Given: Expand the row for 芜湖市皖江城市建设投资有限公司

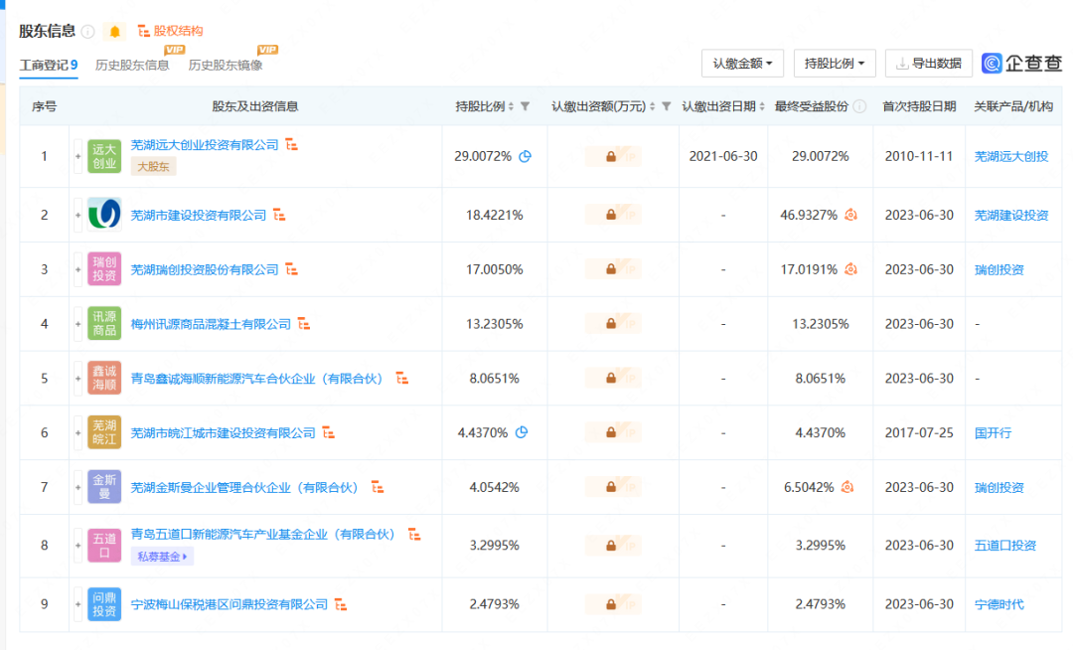Looking at the screenshot, I should click(78, 433).
